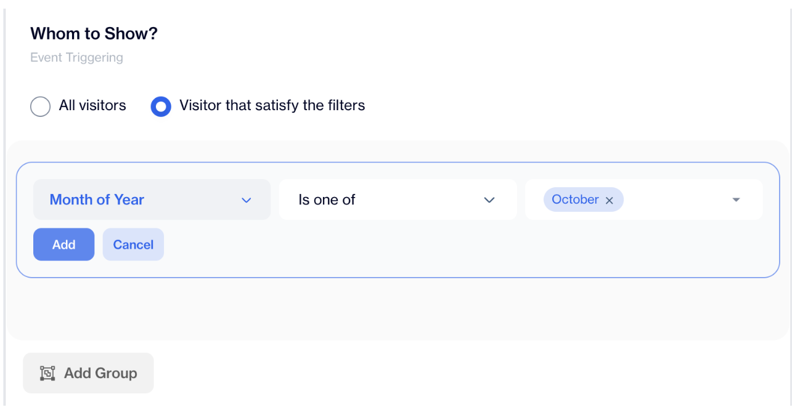Select the "All visitors" radio circle
795x410 pixels.
(40, 107)
